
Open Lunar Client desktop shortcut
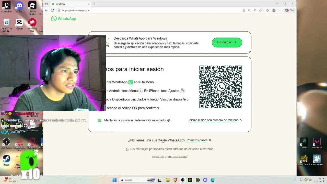pos(6,7)
